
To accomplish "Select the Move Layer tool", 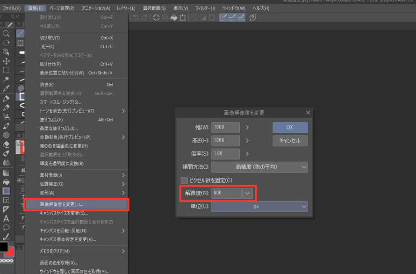I will pos(6,61).
